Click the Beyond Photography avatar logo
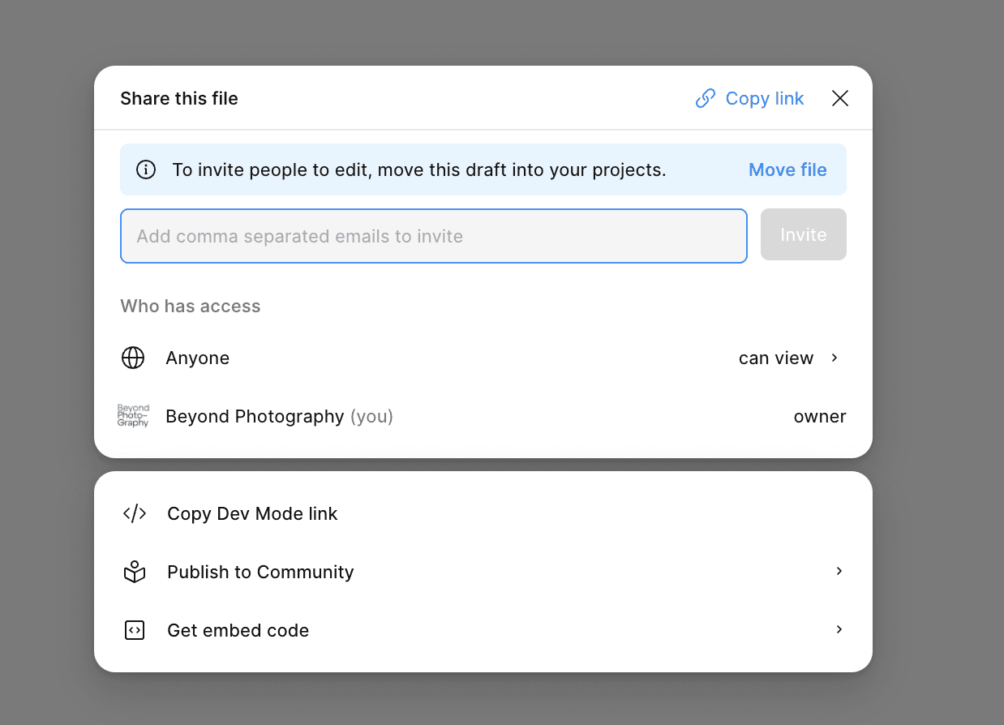Viewport: 1004px width, 725px height. (133, 417)
